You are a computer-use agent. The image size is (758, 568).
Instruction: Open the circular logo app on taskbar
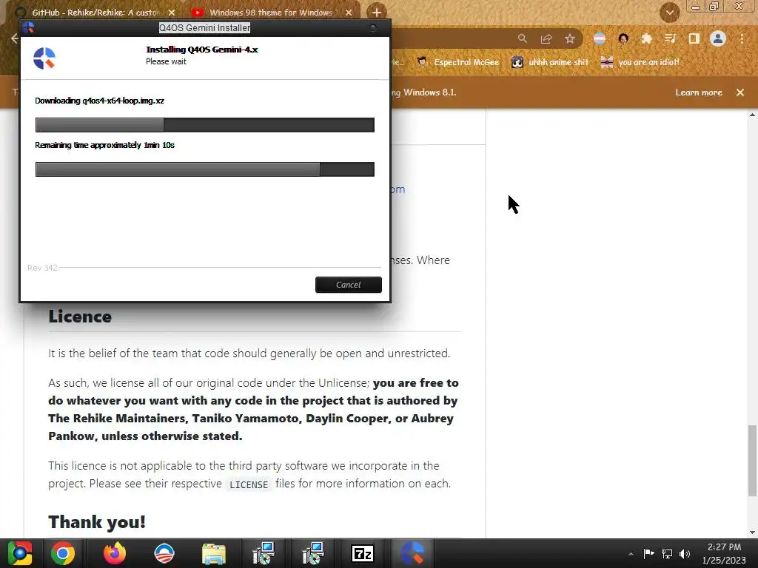164,553
